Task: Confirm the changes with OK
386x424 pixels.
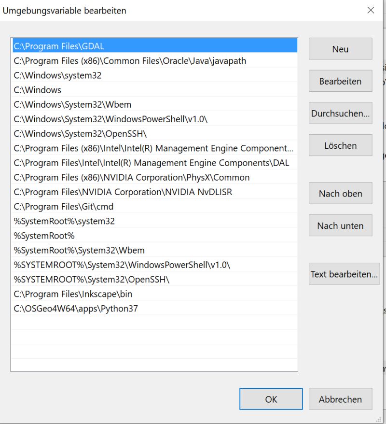Action: [x=271, y=399]
